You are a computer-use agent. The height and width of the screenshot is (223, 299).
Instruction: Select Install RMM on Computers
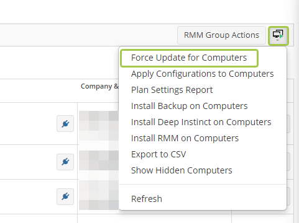[185, 138]
